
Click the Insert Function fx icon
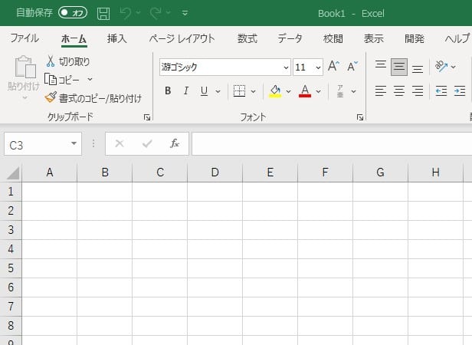[175, 143]
